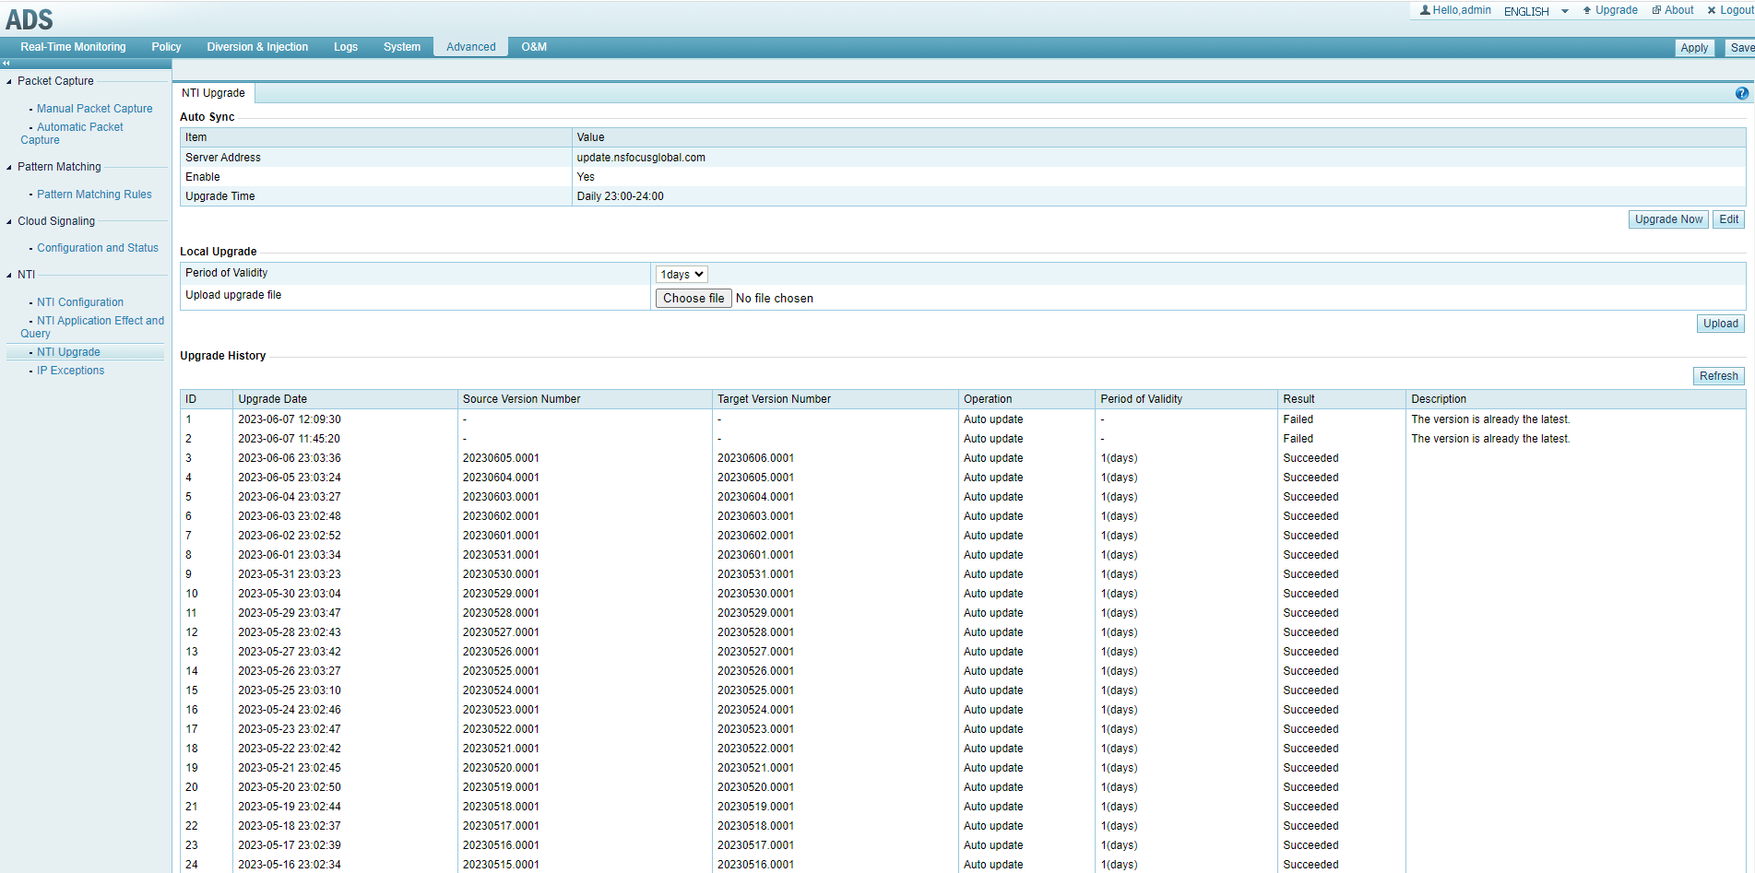Collapse the NTI tree section
The height and width of the screenshot is (873, 1755).
(x=9, y=276)
